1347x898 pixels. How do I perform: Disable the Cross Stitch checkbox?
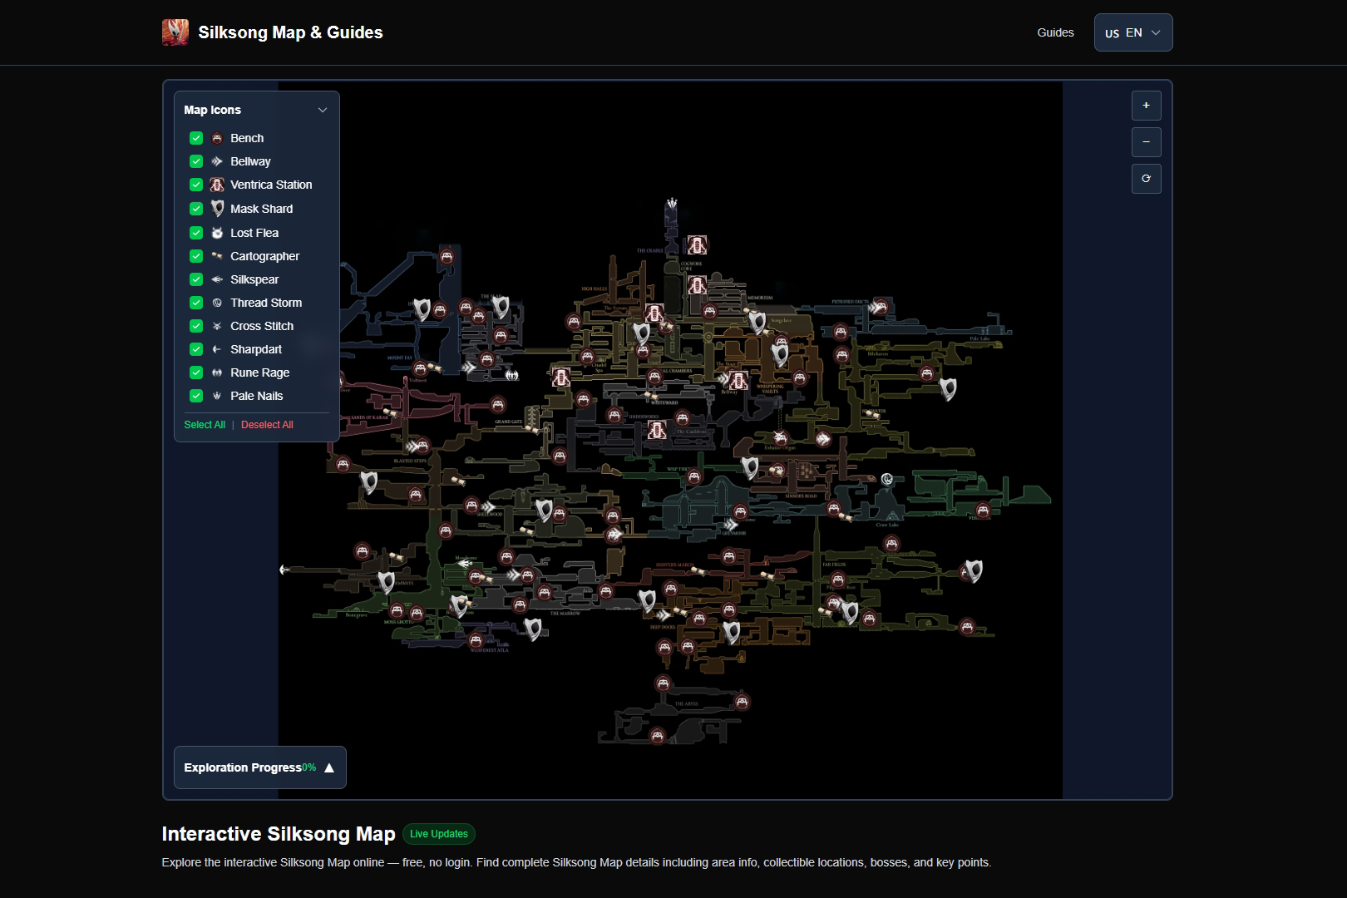[x=196, y=326]
